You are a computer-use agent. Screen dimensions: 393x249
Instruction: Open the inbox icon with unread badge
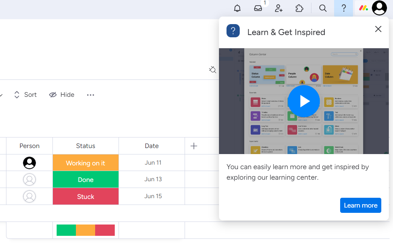coord(258,8)
